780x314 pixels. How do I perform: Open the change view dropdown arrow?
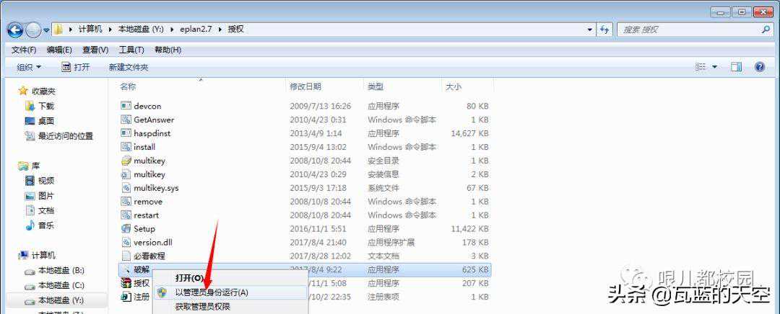(715, 67)
